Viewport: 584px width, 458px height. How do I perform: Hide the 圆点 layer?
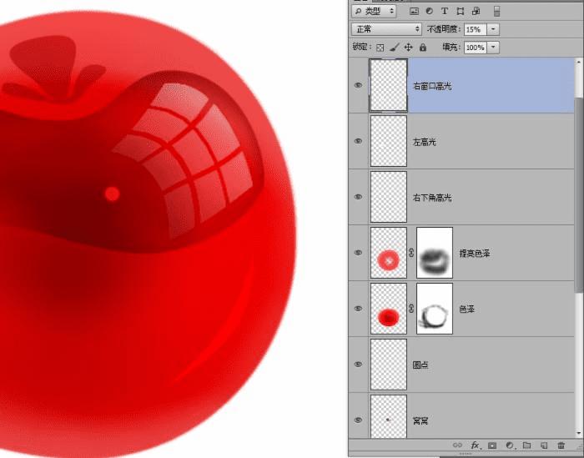point(358,365)
